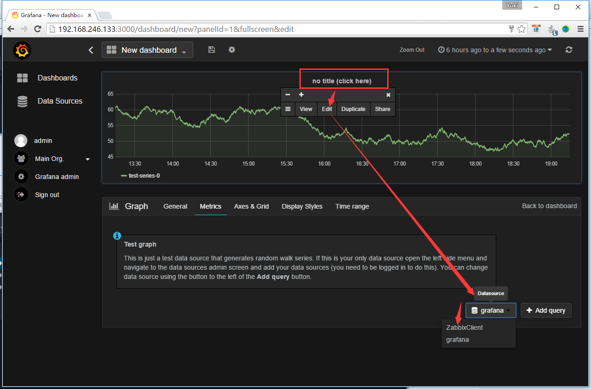Viewport: 591px width, 389px height.
Task: Expand the Main Org. dropdown
Action: tap(88, 159)
